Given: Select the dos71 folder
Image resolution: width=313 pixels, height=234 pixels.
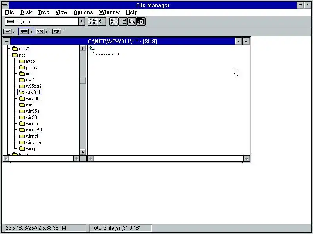Looking at the screenshot, I should coord(21,49).
